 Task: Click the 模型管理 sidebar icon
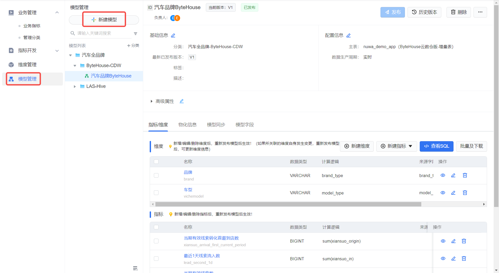coord(11,79)
